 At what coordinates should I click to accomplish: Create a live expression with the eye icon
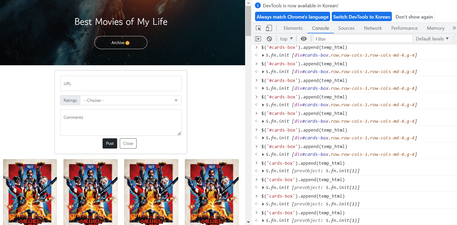[304, 39]
